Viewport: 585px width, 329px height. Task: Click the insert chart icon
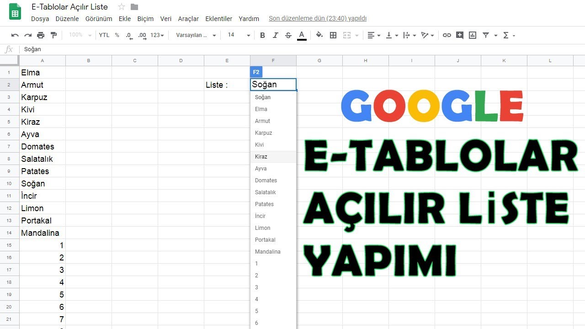(473, 35)
